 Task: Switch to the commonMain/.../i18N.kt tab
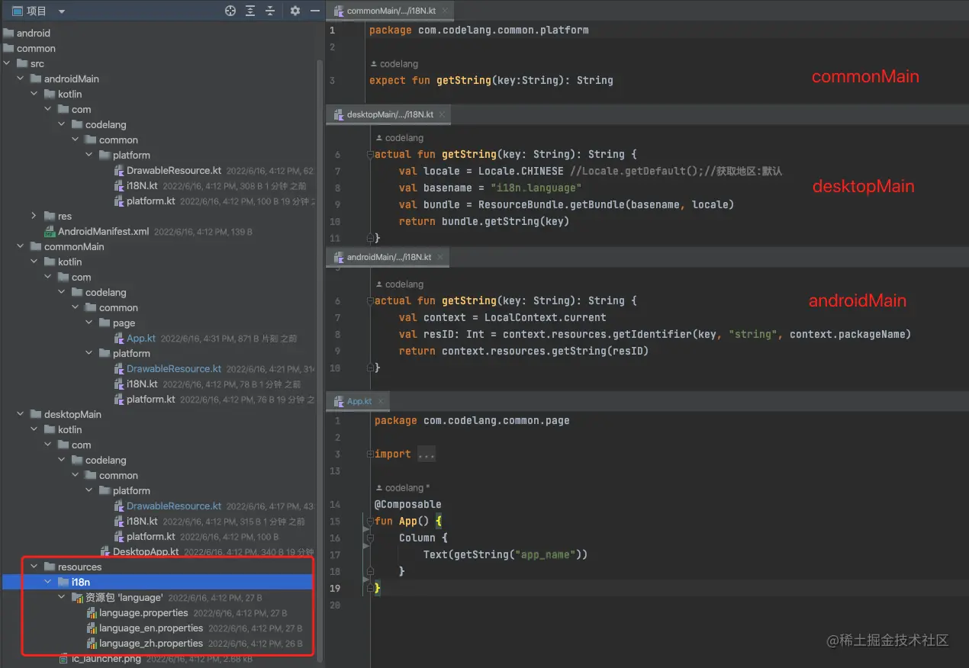tap(390, 11)
